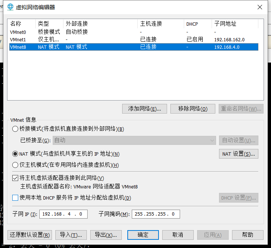Click the 主机连接 column header
Screen dimensions: 271x248
(x=161, y=23)
